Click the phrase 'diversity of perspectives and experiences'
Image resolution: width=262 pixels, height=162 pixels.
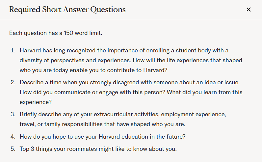tap(75, 60)
